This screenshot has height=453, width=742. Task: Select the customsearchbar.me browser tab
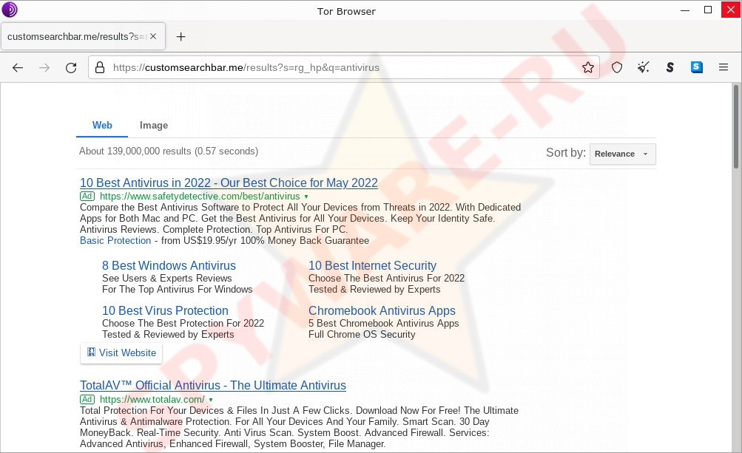(84, 36)
